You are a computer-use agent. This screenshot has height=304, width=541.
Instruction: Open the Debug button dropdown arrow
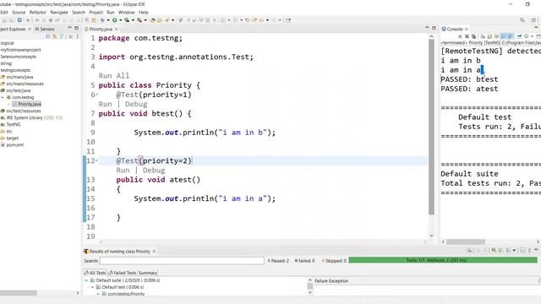click(108, 20)
